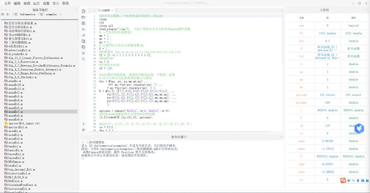Viewport: 370px width, 193px height.
Task: Click the scissors cut icon
Action: tap(83, 53)
